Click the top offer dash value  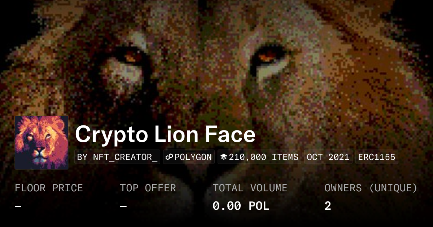point(123,206)
